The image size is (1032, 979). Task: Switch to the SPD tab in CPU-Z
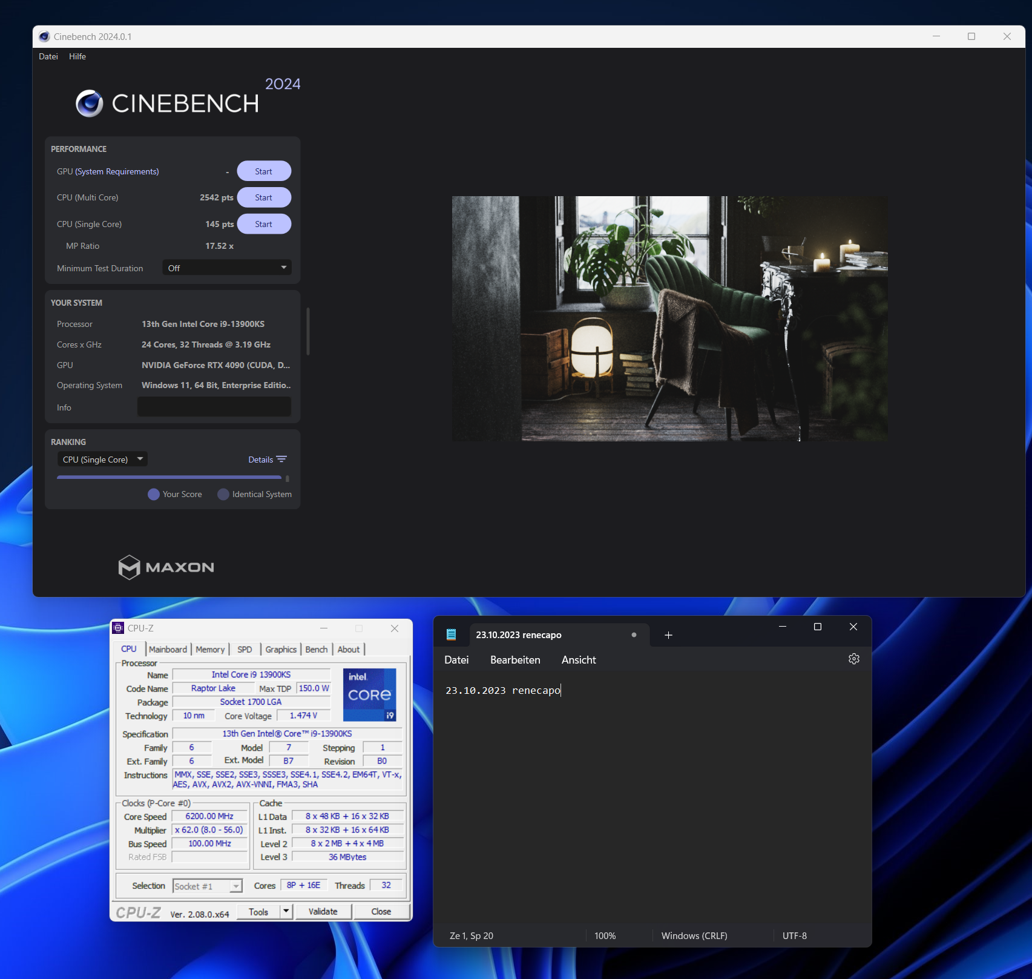[x=245, y=650]
